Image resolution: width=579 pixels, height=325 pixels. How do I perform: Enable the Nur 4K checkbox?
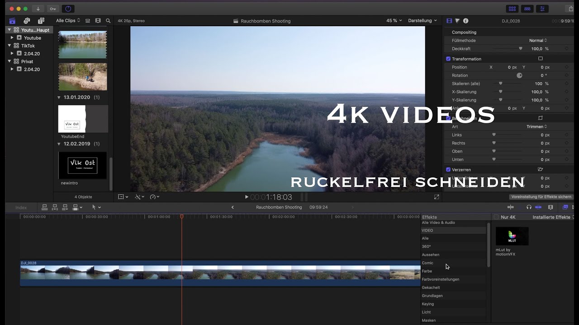(496, 217)
